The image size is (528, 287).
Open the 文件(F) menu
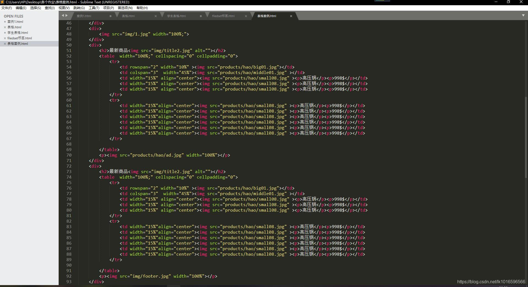pyautogui.click(x=7, y=8)
